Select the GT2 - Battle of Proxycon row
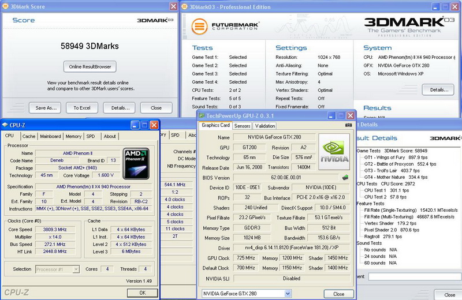 coord(400,164)
